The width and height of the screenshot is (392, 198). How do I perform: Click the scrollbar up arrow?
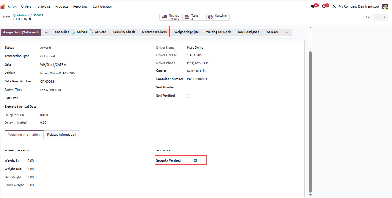[311, 28]
